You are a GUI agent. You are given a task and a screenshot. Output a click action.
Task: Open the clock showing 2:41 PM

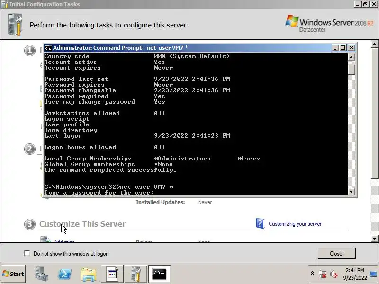pyautogui.click(x=354, y=270)
